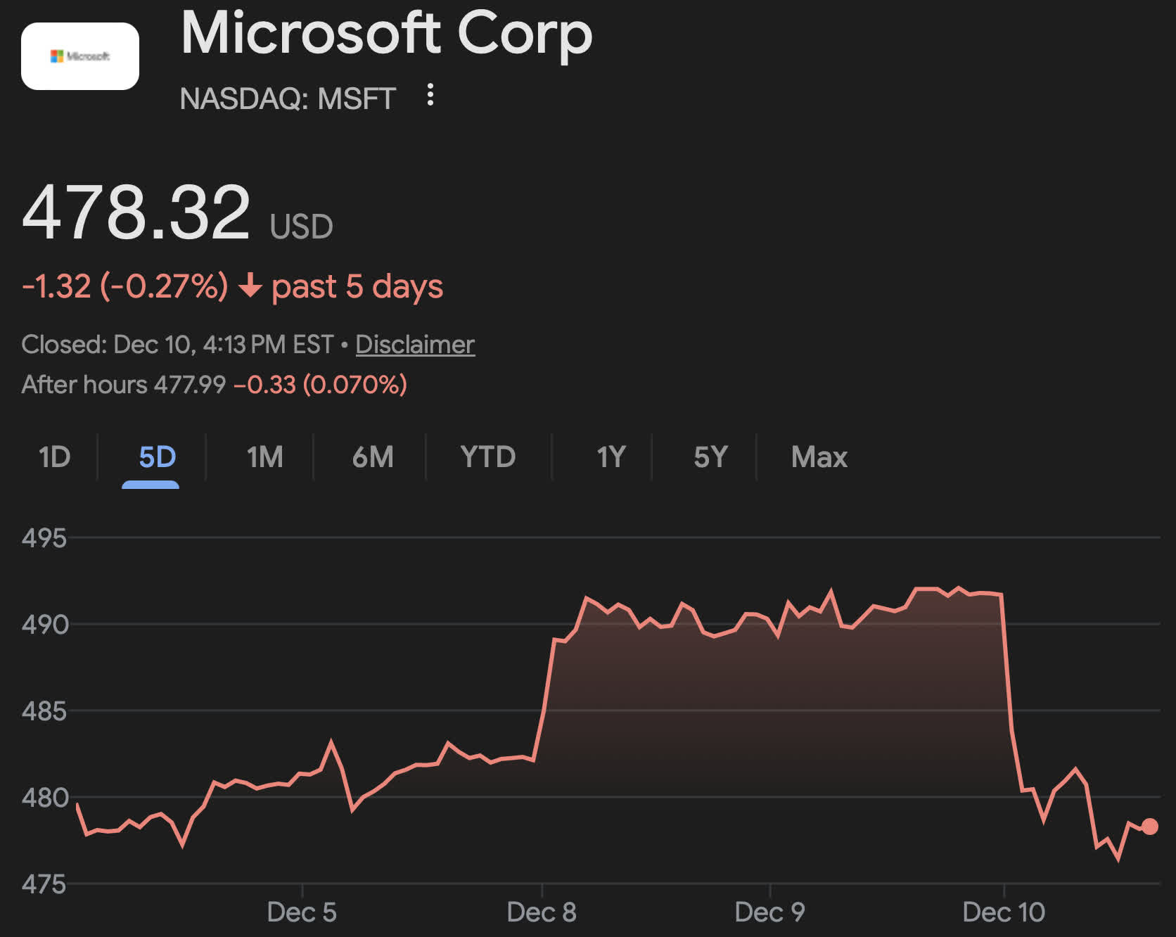
Task: Click the after hours 477.99 price
Action: [190, 385]
